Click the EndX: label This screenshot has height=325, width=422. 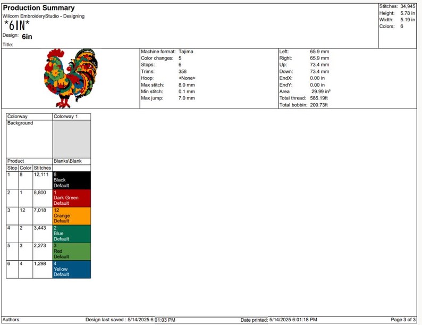285,78
